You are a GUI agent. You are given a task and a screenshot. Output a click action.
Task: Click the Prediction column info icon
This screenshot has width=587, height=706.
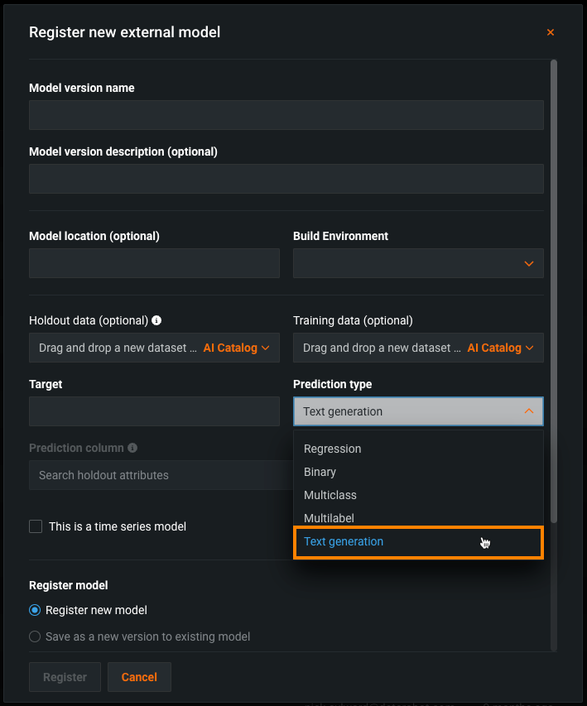[132, 448]
